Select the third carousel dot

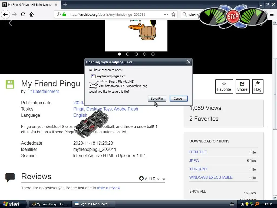(x=136, y=54)
